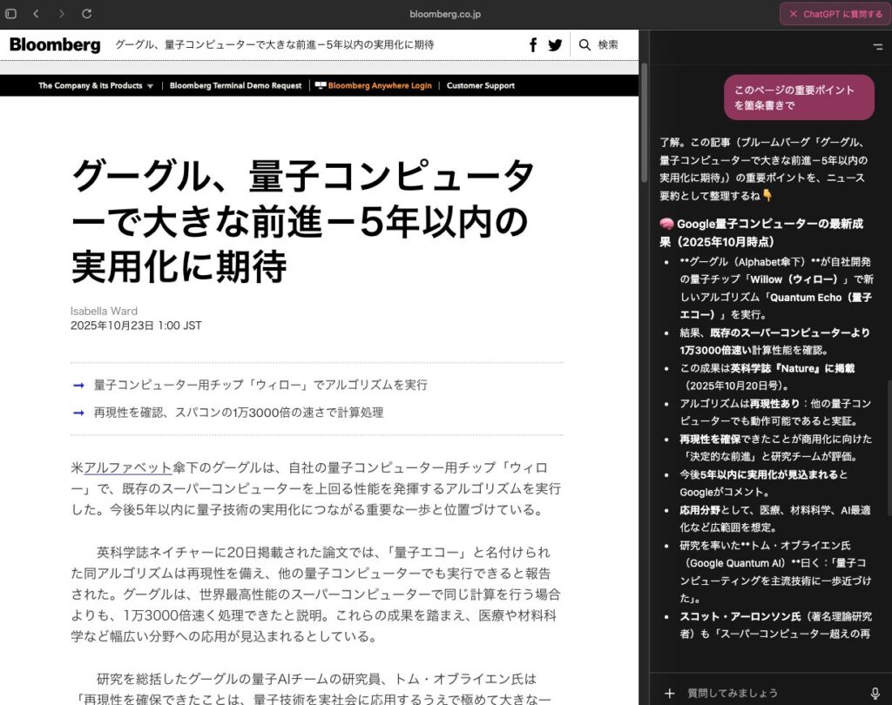This screenshot has height=705, width=892.
Task: Click the article page scrollbar
Action: point(644,122)
